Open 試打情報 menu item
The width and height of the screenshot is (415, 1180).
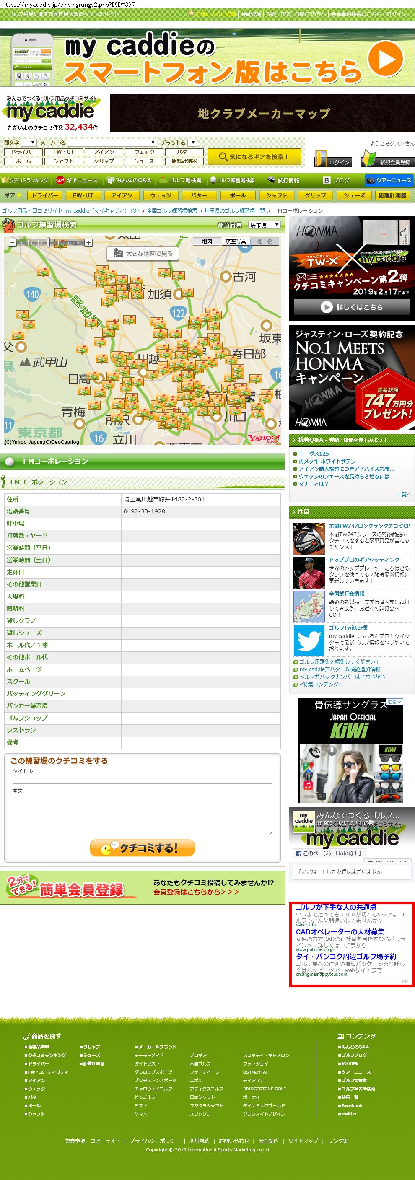284,180
